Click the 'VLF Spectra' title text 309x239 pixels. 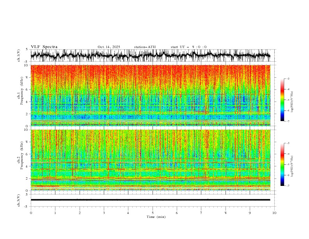44,47
